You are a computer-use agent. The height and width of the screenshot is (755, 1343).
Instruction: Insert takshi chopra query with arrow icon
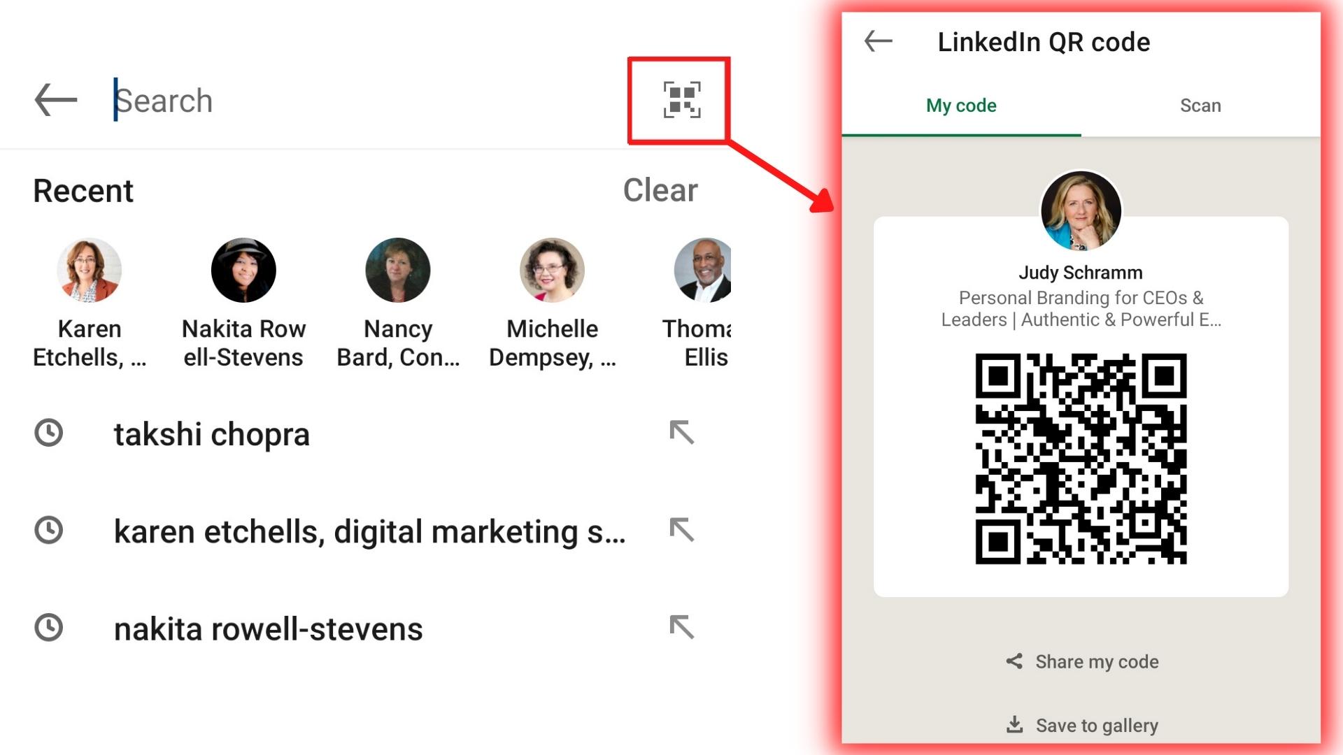(x=681, y=433)
